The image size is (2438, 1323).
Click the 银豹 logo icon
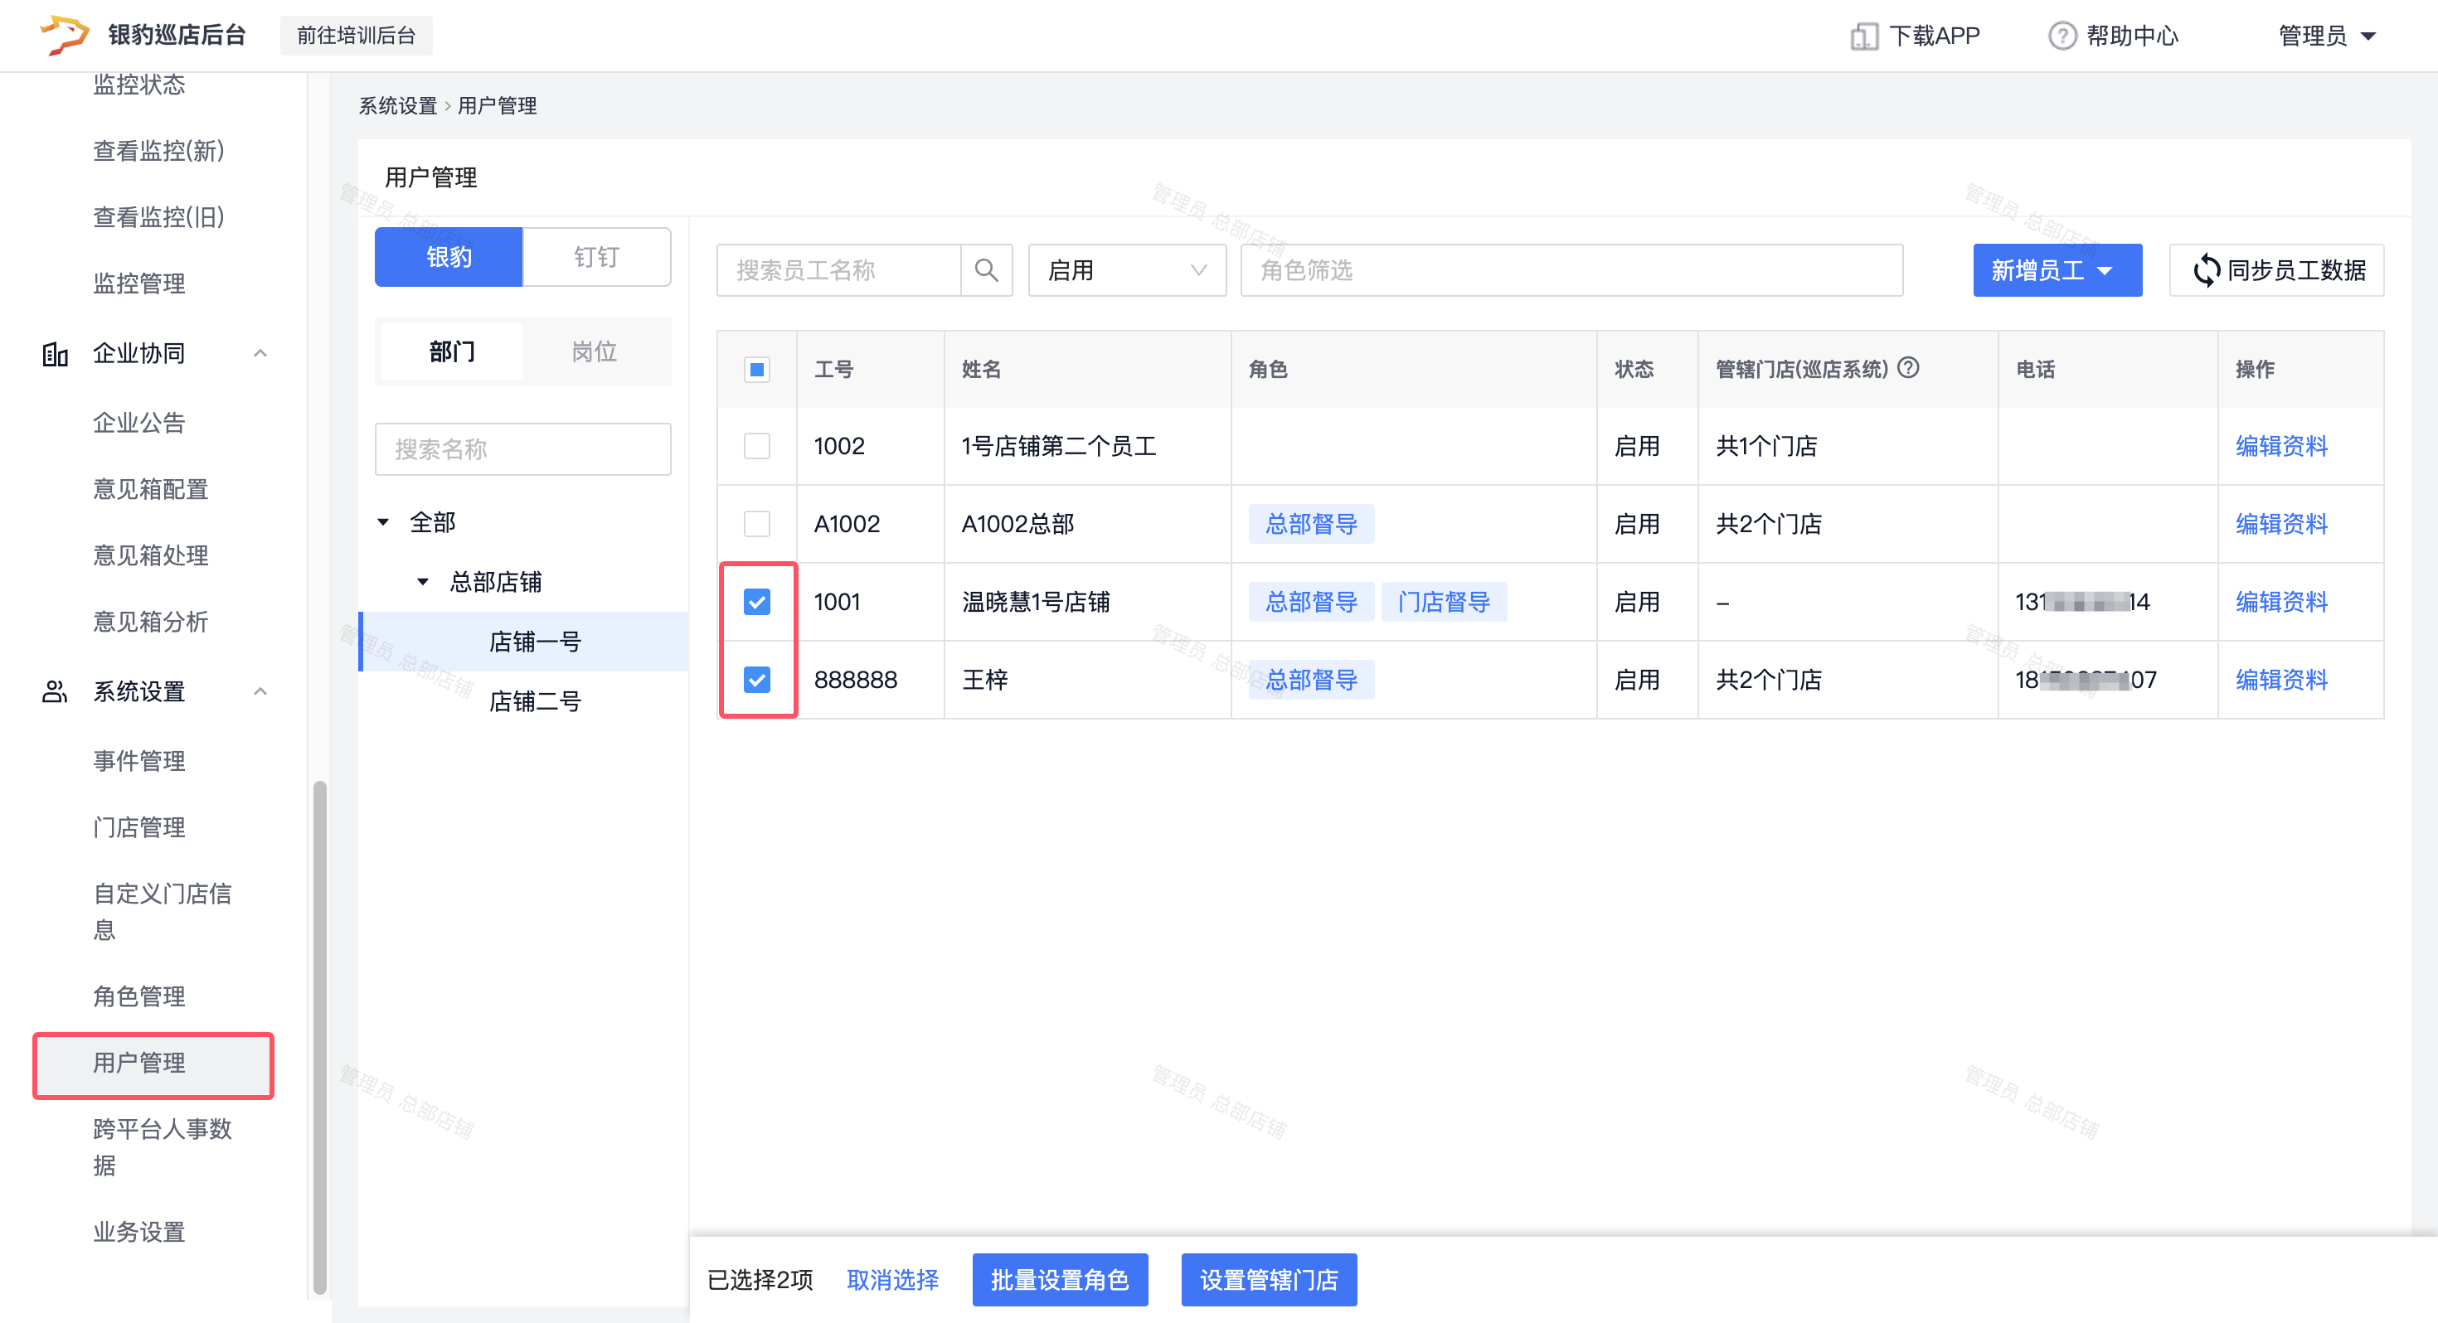coord(65,35)
